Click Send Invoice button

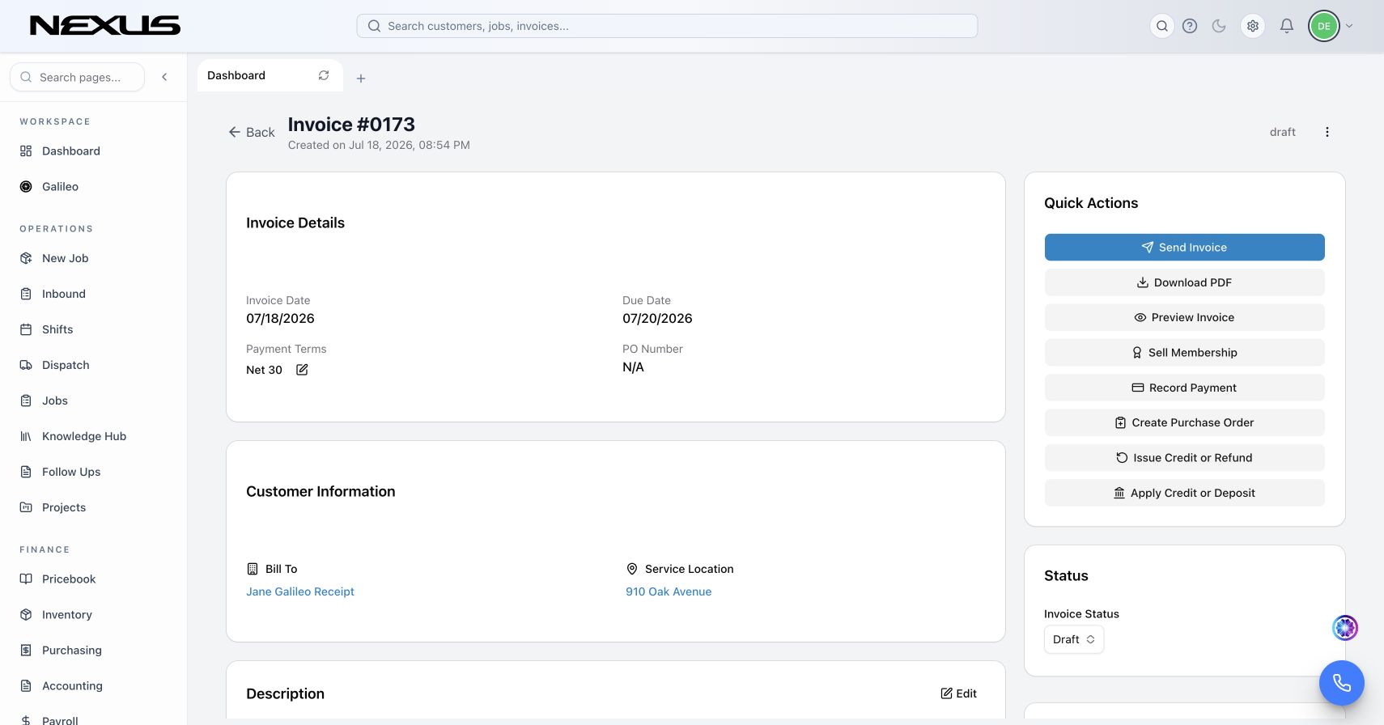pyautogui.click(x=1184, y=248)
